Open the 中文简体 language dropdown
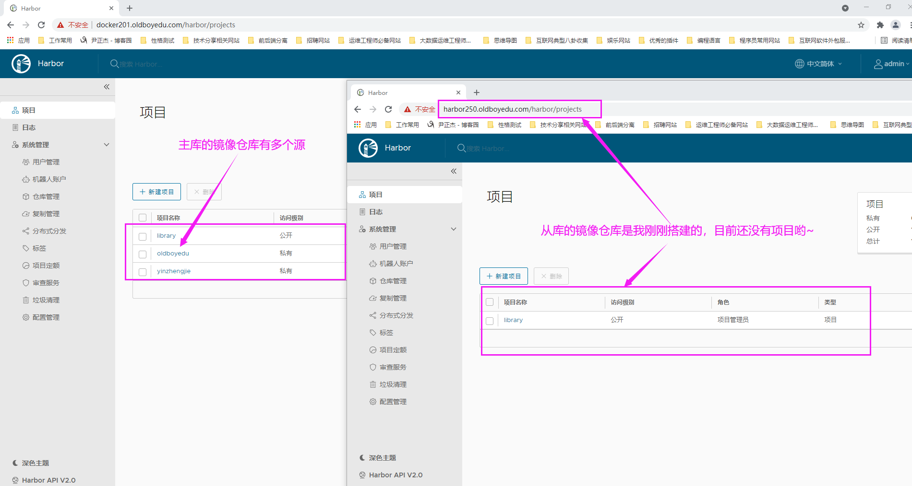 [819, 64]
